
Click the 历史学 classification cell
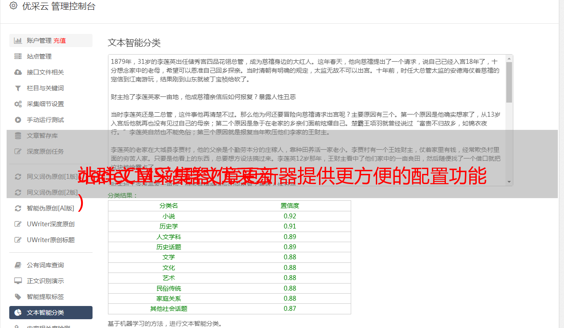click(x=169, y=226)
